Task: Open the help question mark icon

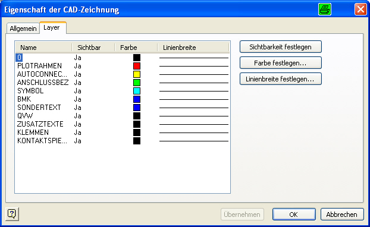Action: pyautogui.click(x=12, y=214)
